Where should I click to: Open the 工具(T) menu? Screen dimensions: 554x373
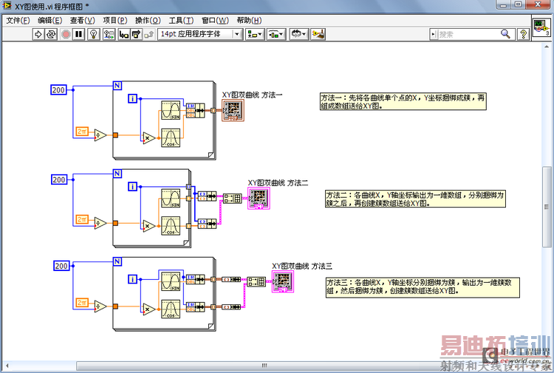pyautogui.click(x=181, y=20)
